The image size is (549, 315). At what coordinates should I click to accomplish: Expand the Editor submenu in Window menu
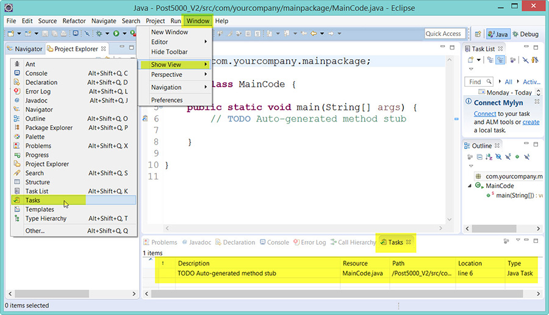tap(175, 42)
